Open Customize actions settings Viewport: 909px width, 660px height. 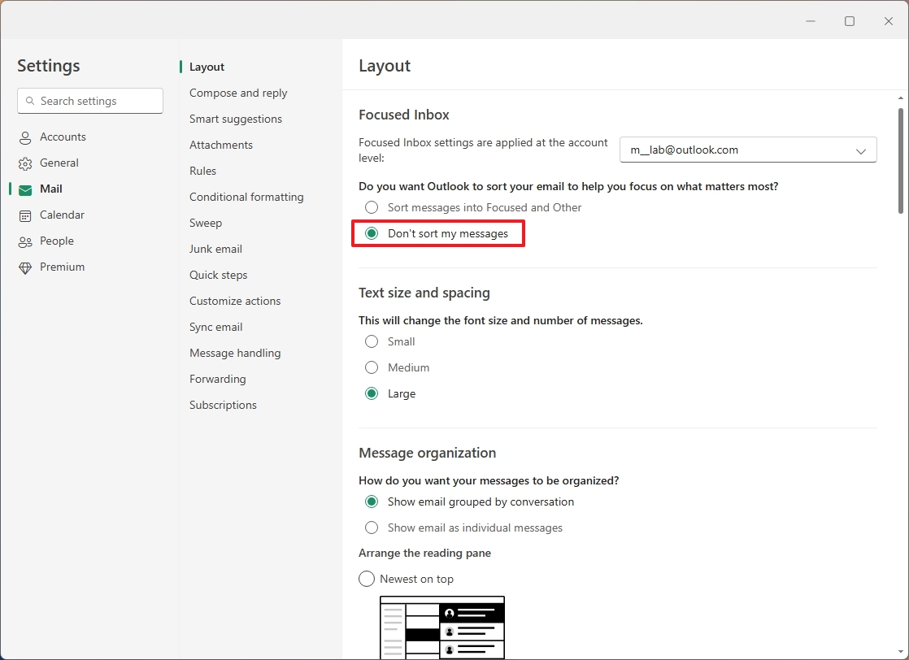tap(235, 302)
